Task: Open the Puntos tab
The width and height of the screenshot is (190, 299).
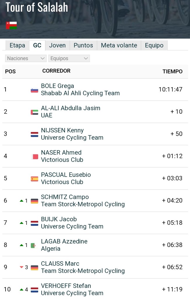Action: point(83,46)
